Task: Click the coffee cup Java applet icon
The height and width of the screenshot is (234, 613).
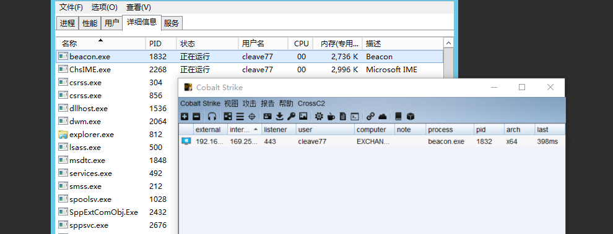Action: 331,116
